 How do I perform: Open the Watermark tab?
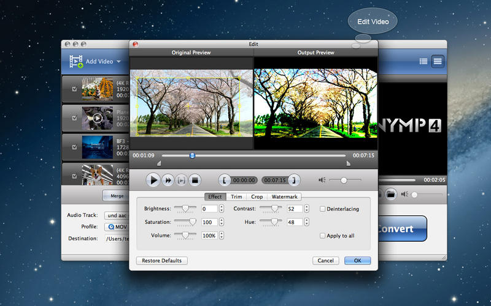point(284,196)
